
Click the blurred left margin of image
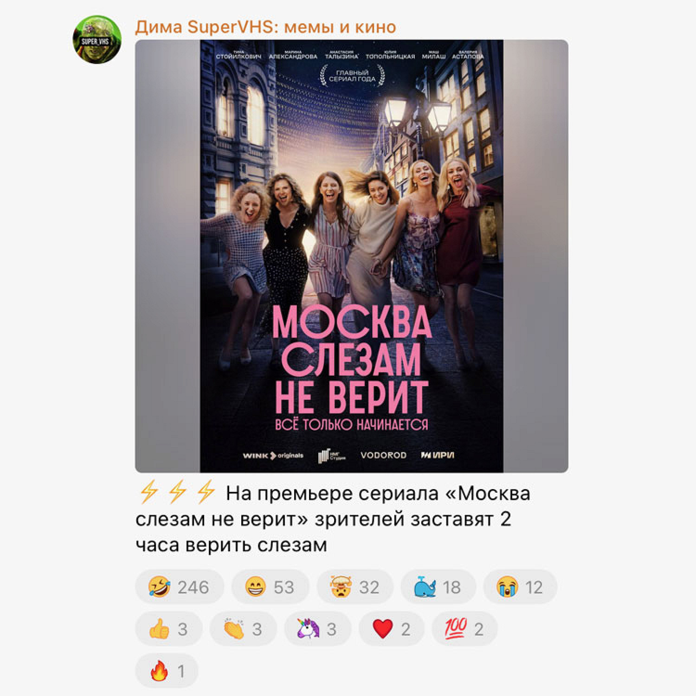point(168,256)
